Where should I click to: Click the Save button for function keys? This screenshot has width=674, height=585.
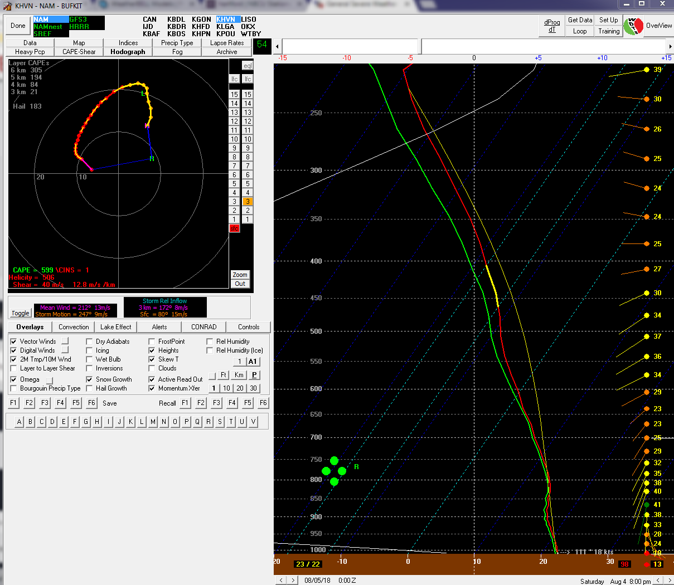(110, 403)
